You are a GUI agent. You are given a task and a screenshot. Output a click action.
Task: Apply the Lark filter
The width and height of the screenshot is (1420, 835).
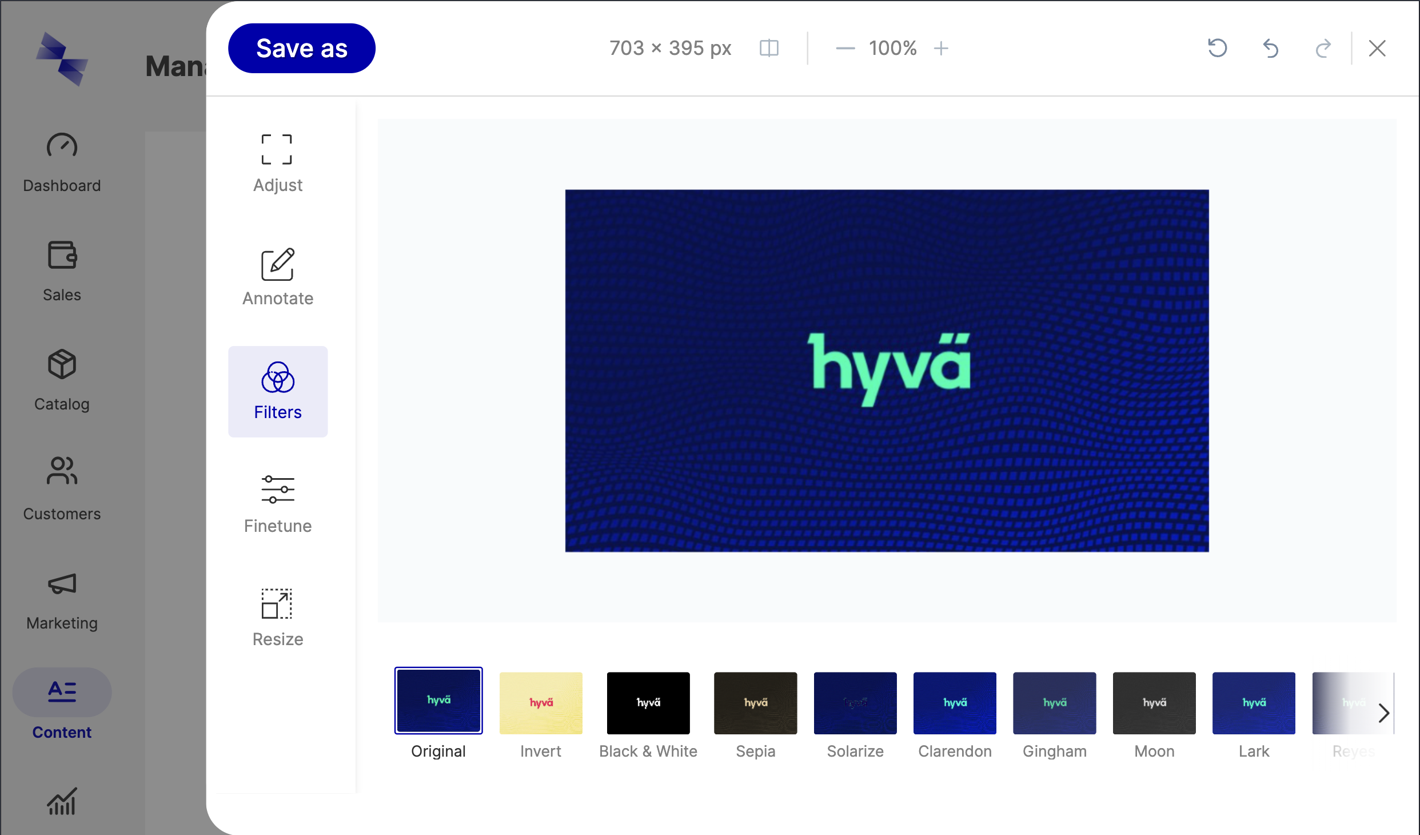1254,703
